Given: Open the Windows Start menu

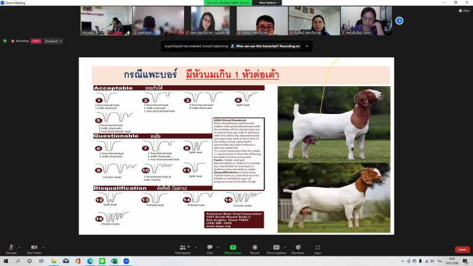Looking at the screenshot, I should 5,261.
